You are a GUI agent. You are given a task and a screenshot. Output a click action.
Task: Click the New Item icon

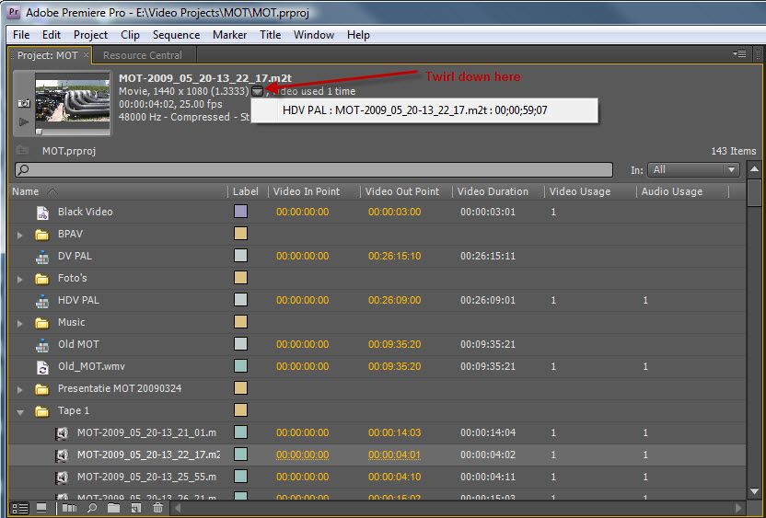click(x=135, y=508)
